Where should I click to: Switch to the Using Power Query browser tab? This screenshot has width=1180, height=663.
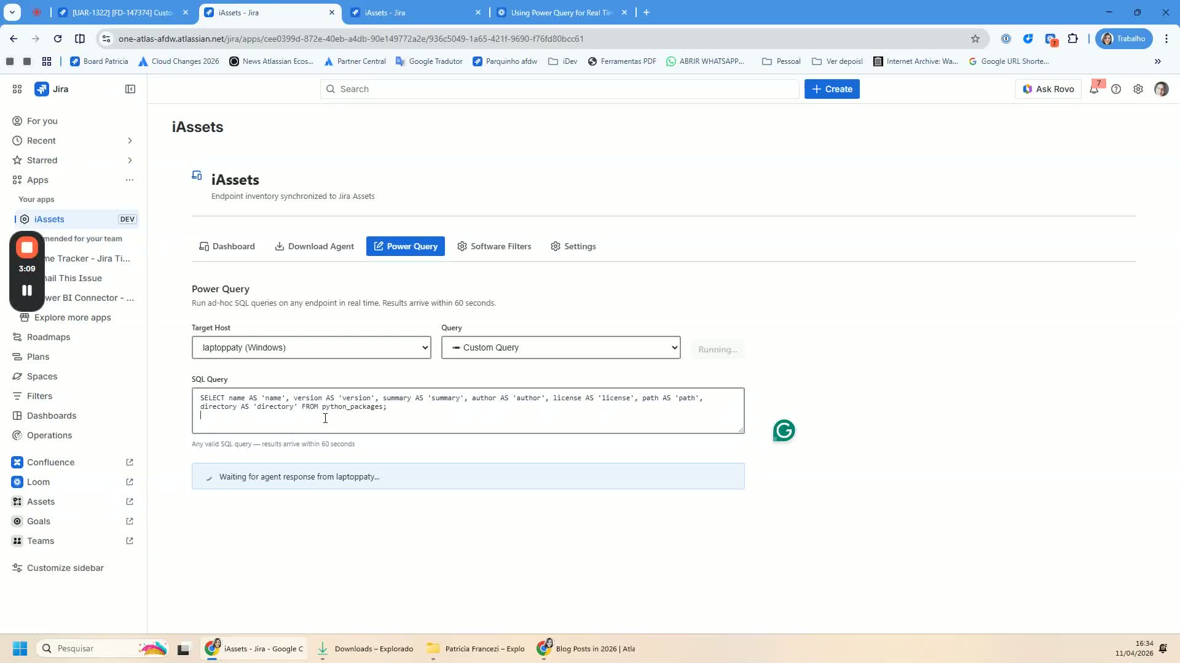[562, 12]
